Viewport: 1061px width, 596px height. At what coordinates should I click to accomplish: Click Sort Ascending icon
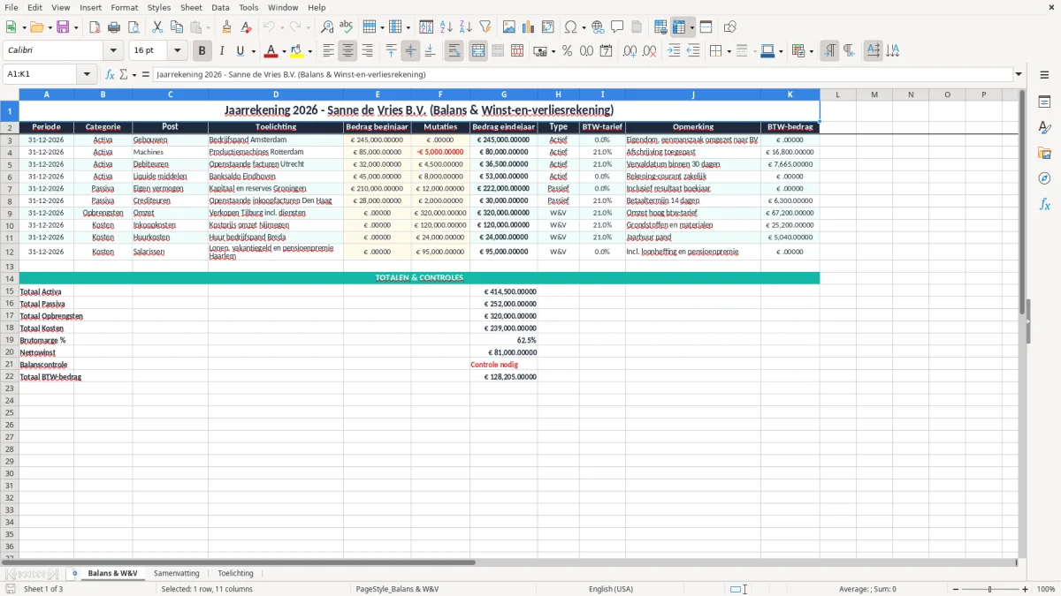click(x=447, y=27)
